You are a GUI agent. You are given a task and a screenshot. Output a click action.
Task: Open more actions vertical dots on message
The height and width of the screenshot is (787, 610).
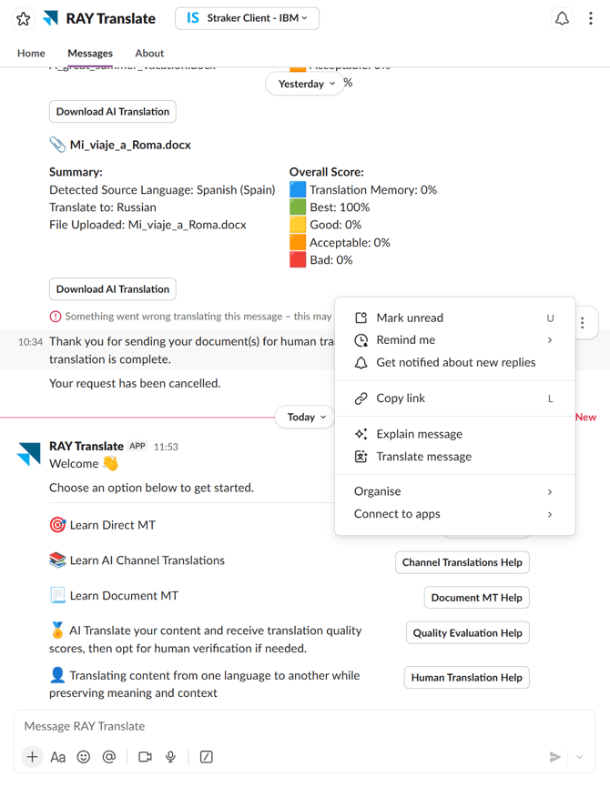583,322
